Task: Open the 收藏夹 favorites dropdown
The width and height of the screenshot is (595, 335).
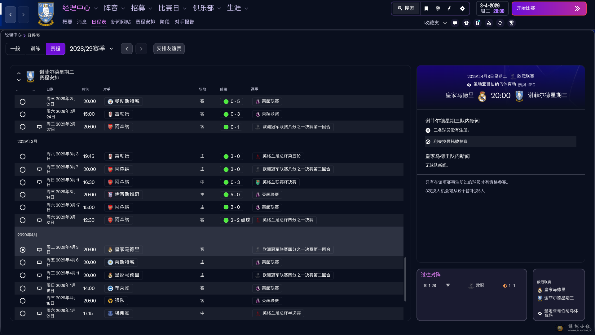Action: (435, 23)
